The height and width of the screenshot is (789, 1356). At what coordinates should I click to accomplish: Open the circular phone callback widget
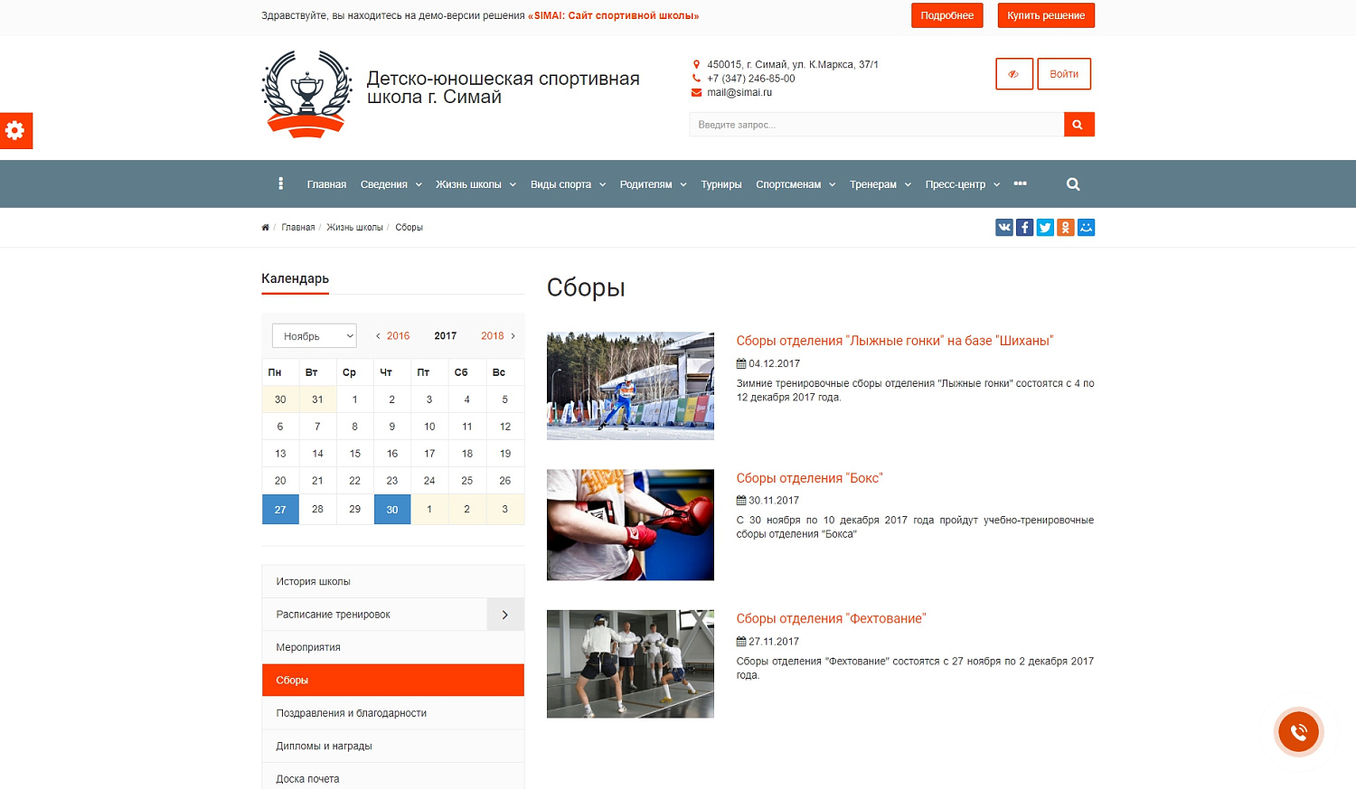(1298, 732)
